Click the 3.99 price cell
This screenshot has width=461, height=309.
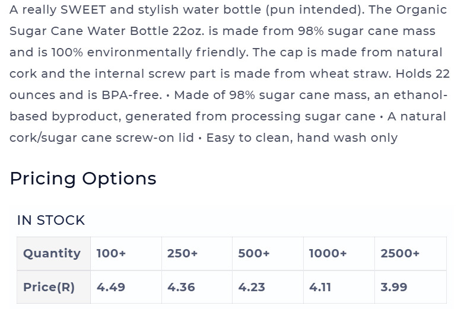[x=411, y=287]
